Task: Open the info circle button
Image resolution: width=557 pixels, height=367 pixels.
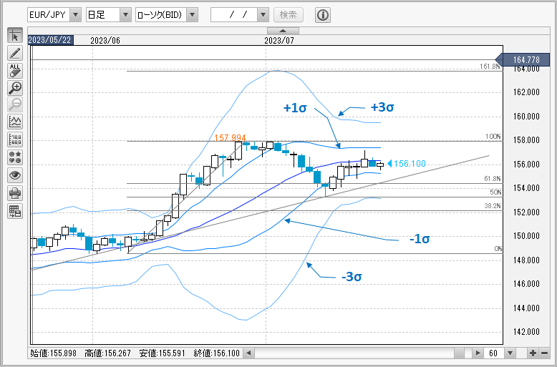Action: [x=323, y=15]
